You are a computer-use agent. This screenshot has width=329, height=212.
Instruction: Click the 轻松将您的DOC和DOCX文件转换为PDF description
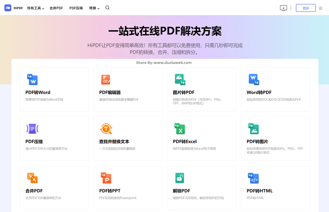tap(274, 100)
